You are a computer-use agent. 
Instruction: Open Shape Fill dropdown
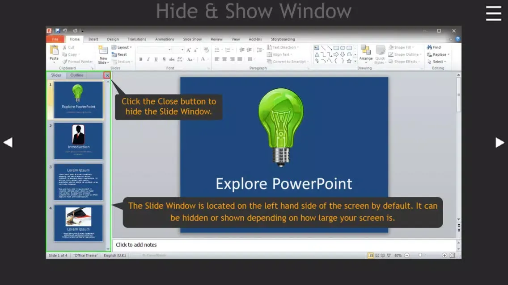tap(402, 47)
